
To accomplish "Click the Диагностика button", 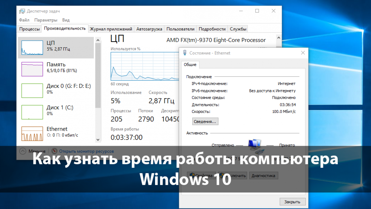I will click(263, 175).
